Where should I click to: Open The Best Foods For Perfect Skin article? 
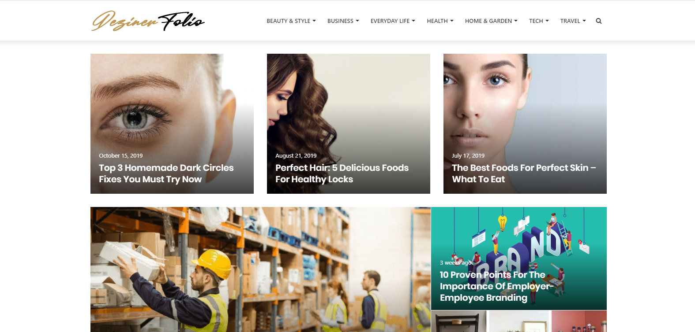[x=524, y=173]
